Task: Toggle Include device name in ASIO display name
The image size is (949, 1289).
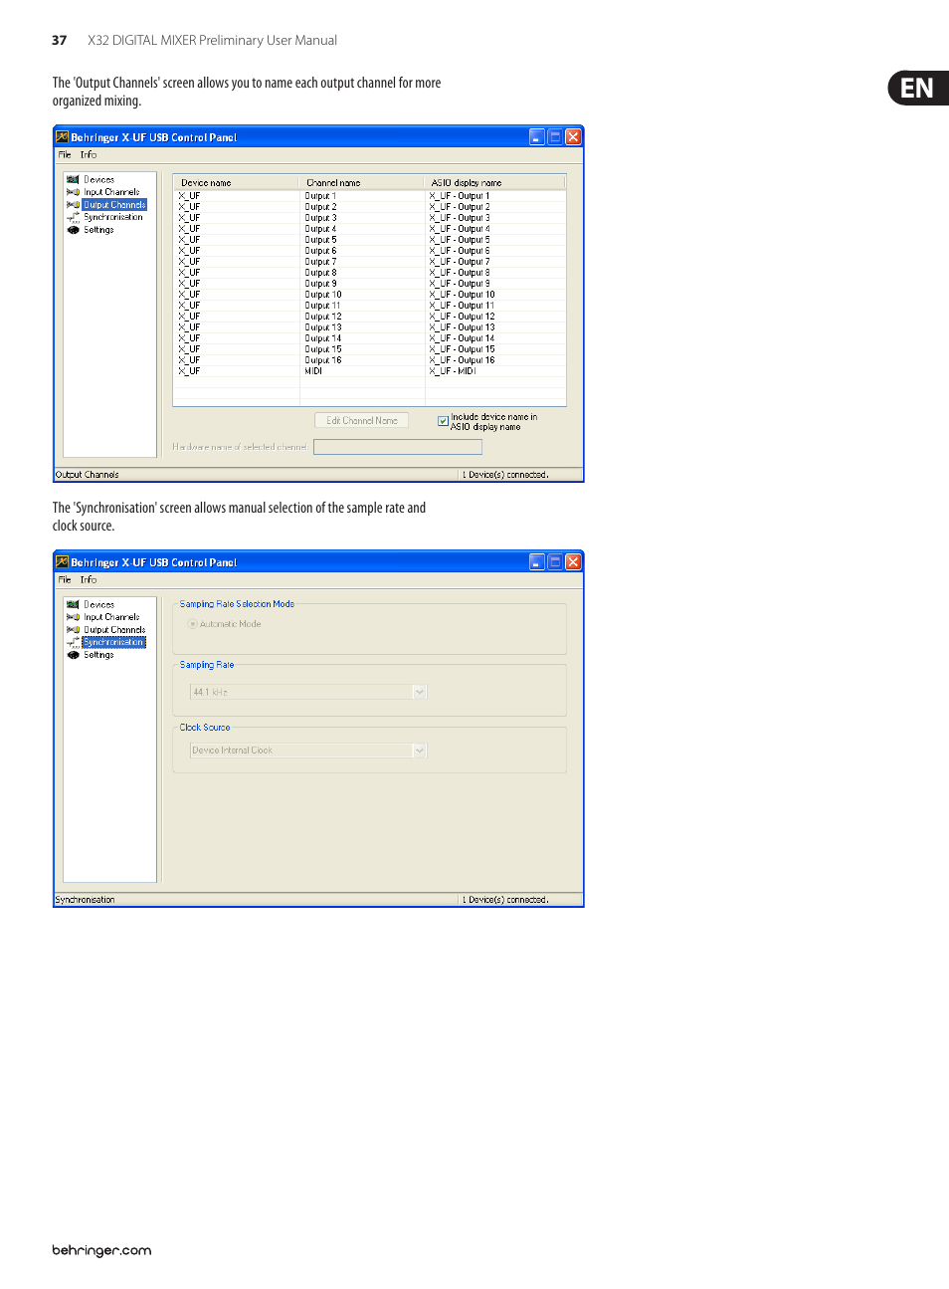Action: point(443,421)
